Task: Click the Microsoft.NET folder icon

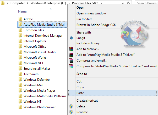Action: tap(20, 63)
